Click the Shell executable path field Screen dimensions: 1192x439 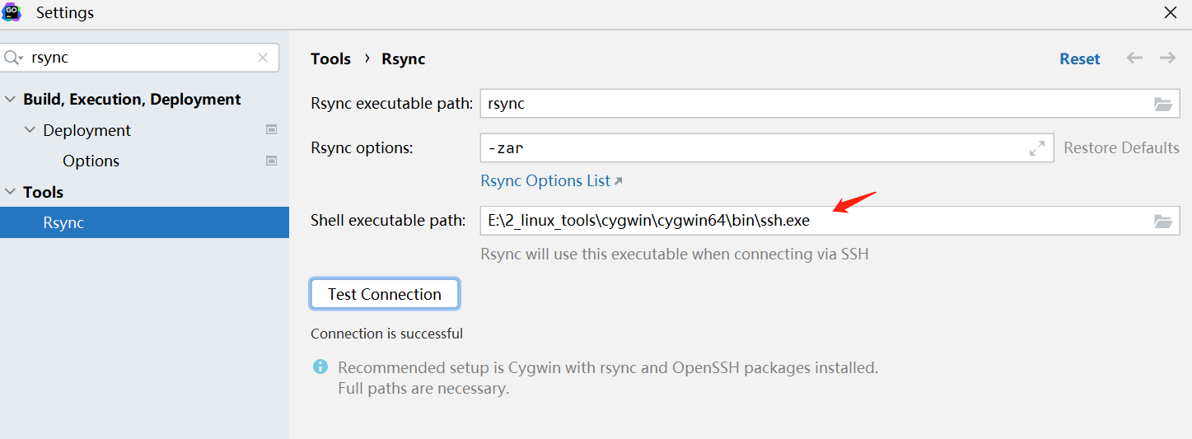pyautogui.click(x=830, y=221)
